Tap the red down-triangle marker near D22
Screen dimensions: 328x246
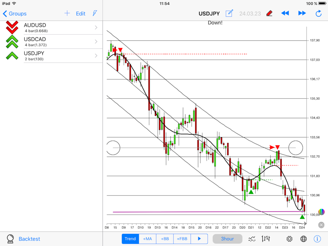pyautogui.click(x=277, y=147)
